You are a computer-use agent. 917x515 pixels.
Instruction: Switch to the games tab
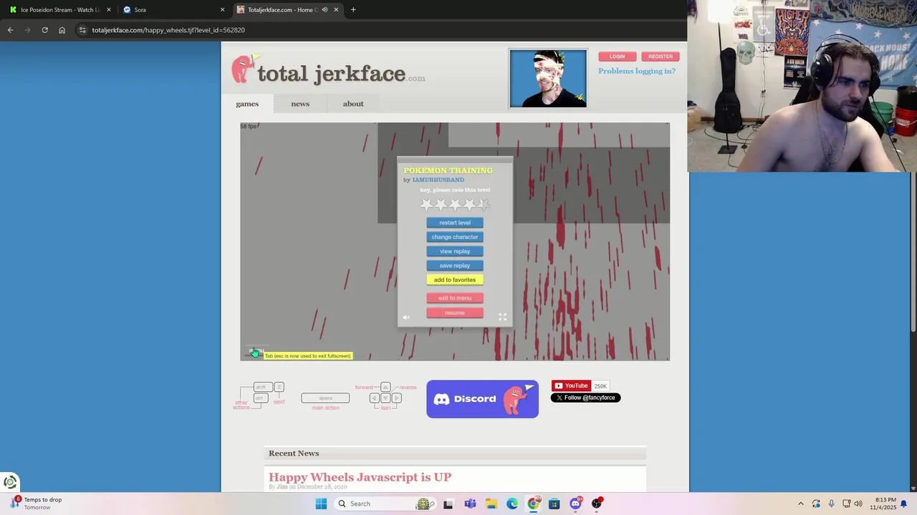click(247, 104)
